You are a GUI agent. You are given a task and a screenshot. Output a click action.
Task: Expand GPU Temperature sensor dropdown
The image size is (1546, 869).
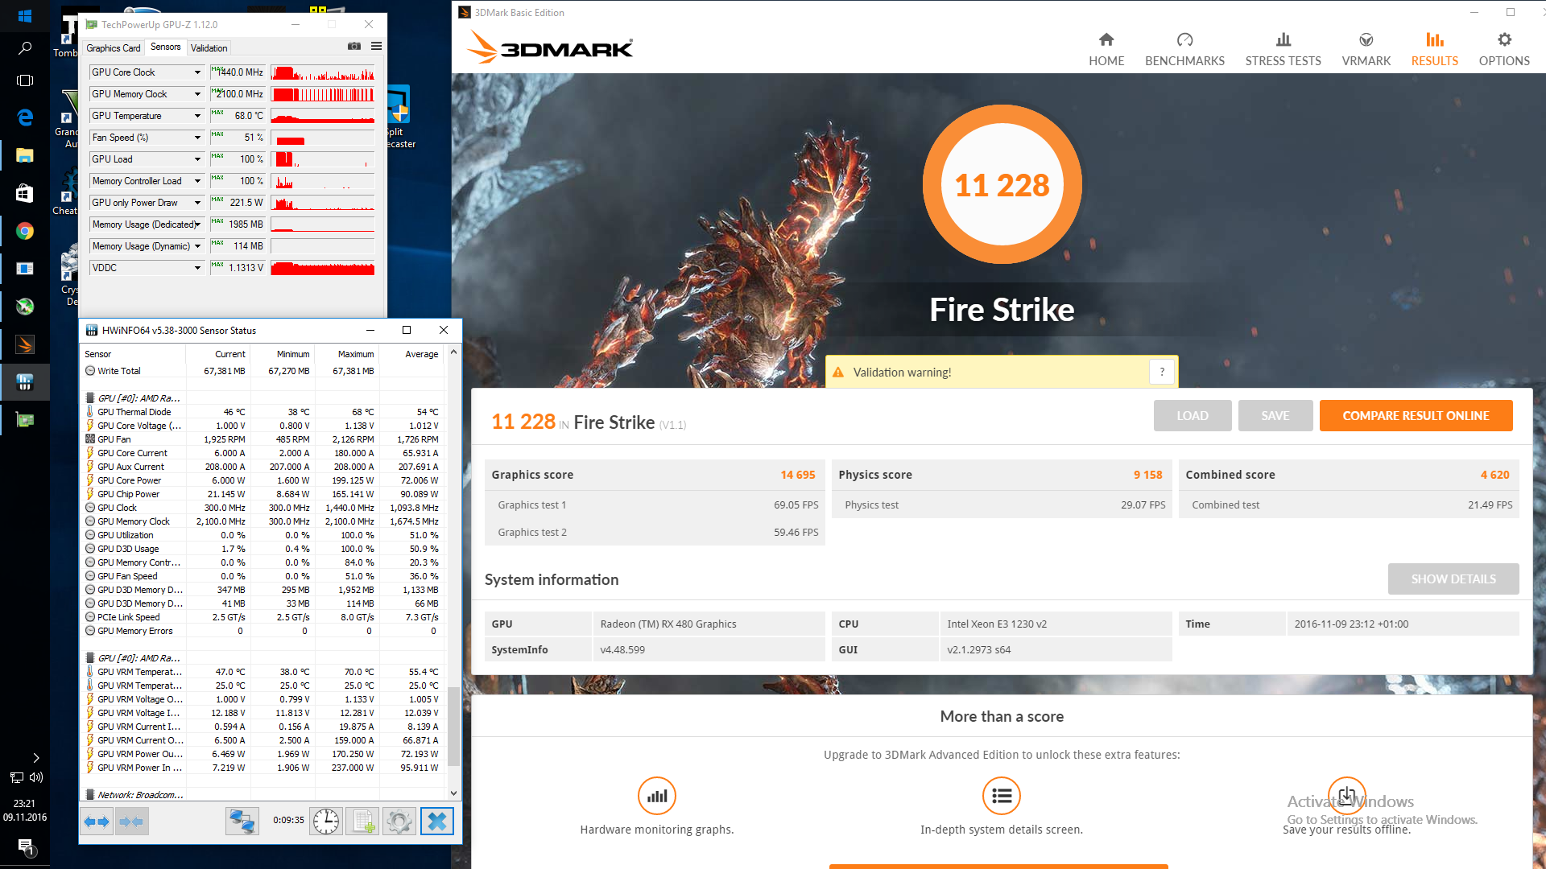click(x=197, y=116)
